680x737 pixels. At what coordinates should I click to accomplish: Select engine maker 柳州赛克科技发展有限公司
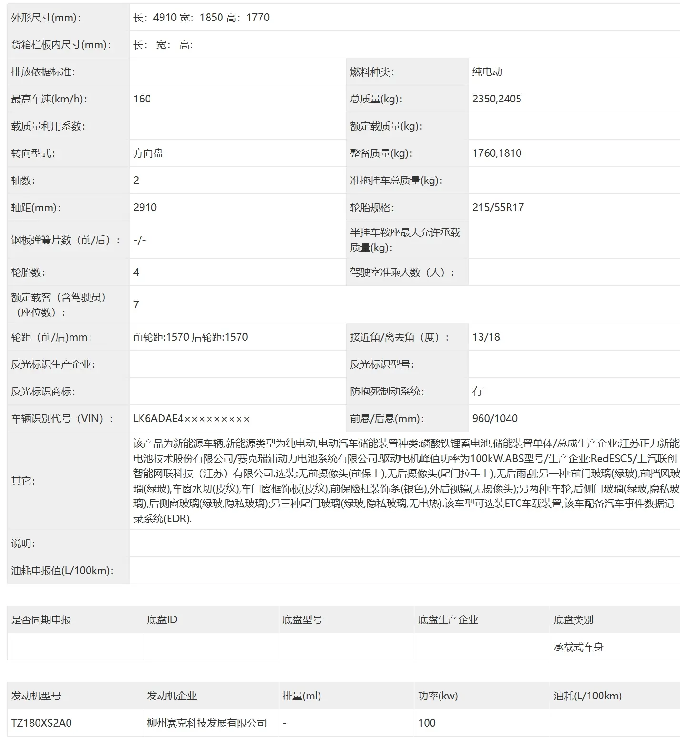(x=207, y=723)
